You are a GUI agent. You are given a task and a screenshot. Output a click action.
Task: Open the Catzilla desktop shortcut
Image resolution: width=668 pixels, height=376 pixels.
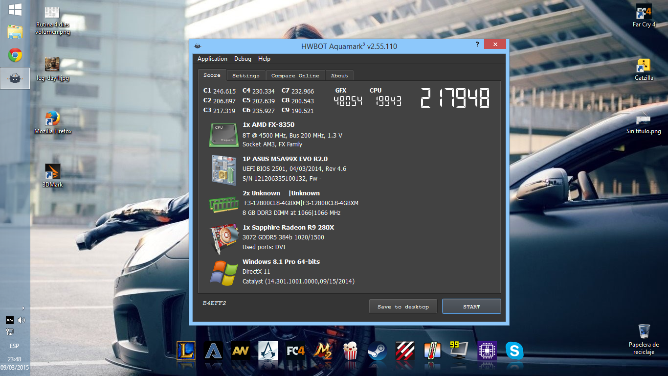644,69
